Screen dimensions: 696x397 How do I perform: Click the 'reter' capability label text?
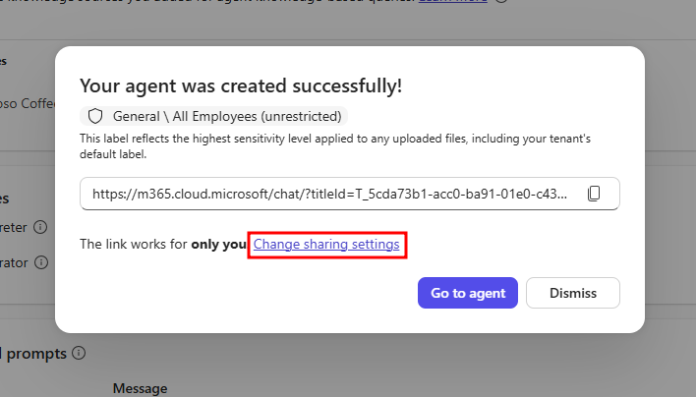[x=15, y=227]
